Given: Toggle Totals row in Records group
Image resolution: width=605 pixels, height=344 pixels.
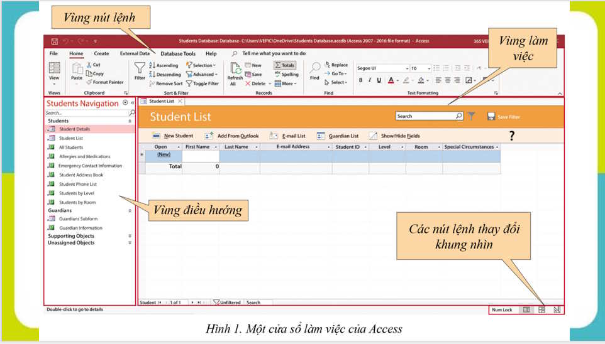Looking at the screenshot, I should point(285,65).
